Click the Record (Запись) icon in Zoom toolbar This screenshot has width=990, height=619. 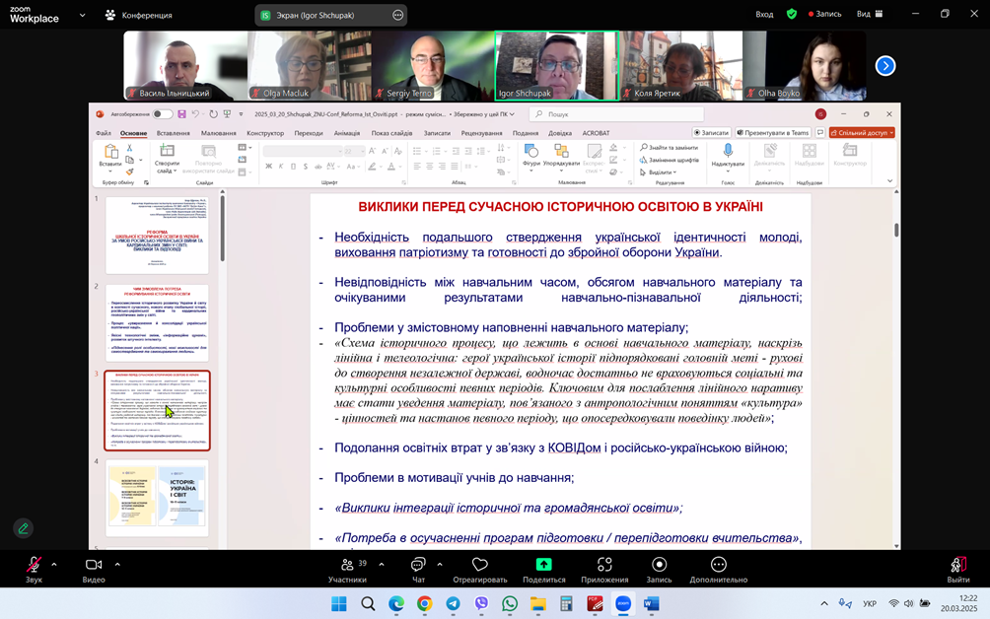pyautogui.click(x=660, y=565)
